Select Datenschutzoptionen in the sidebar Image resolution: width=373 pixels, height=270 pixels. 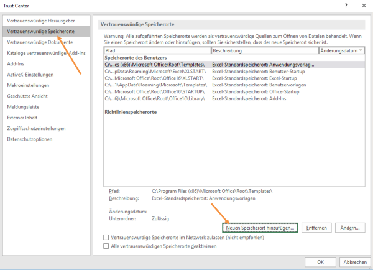[x=29, y=139]
